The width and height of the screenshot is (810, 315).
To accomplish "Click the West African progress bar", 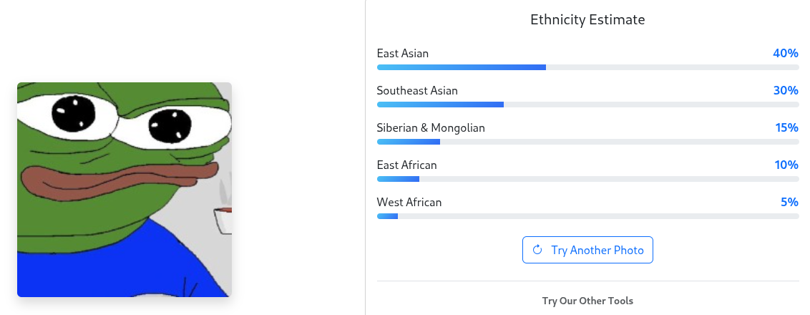I will point(587,216).
